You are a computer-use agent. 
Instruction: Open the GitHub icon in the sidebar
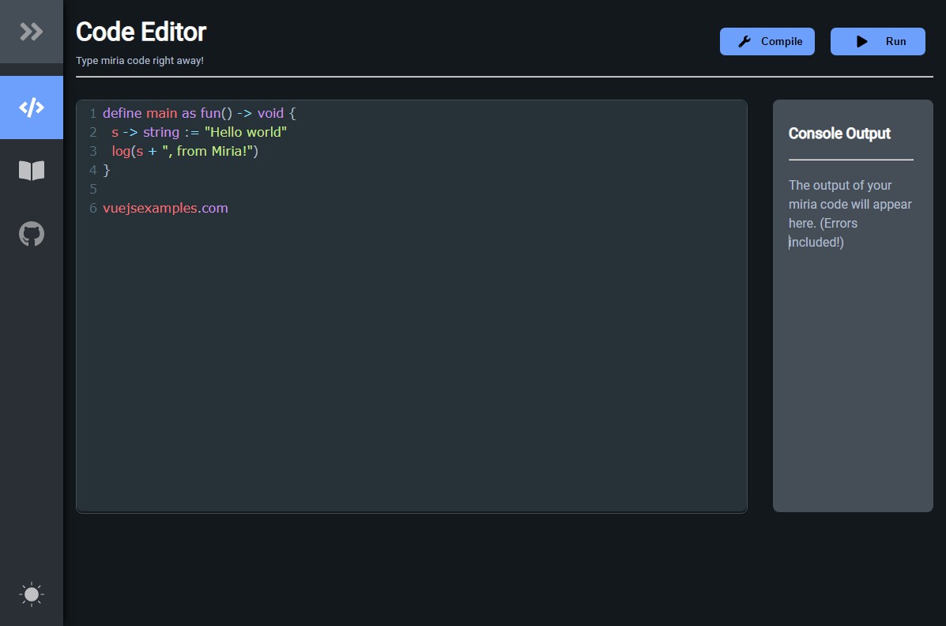[x=32, y=234]
